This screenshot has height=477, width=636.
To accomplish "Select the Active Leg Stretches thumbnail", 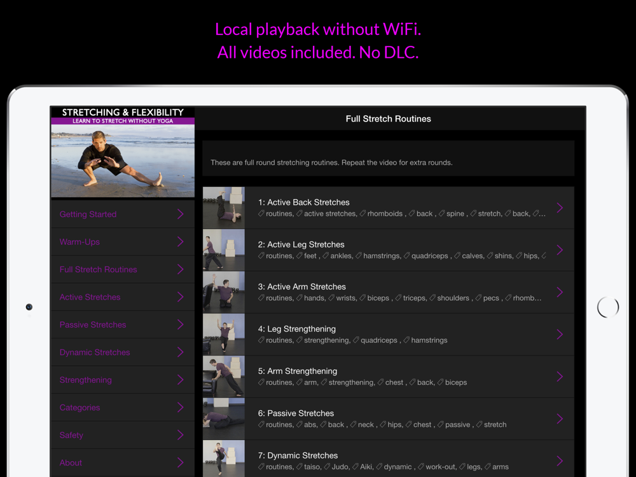I will pyautogui.click(x=224, y=250).
